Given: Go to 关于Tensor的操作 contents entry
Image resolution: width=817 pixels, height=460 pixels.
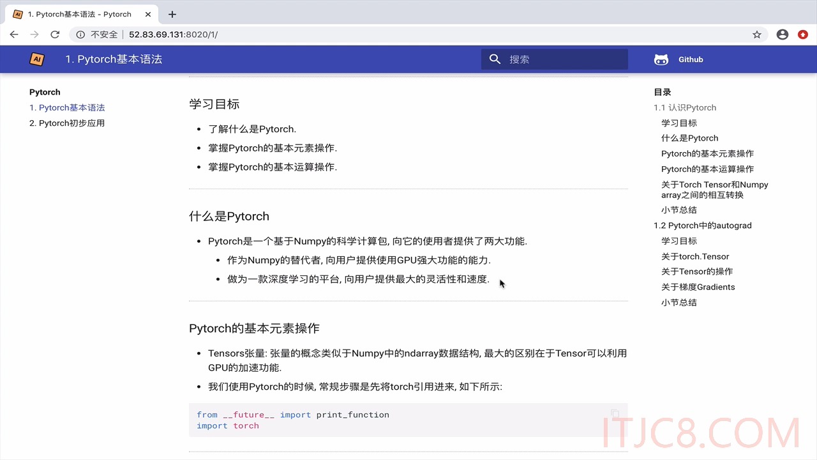Looking at the screenshot, I should point(697,272).
